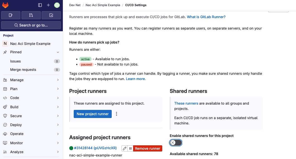This screenshot has width=296, height=159.
Task: Expand the Operate menu chevron
Action: point(58,134)
